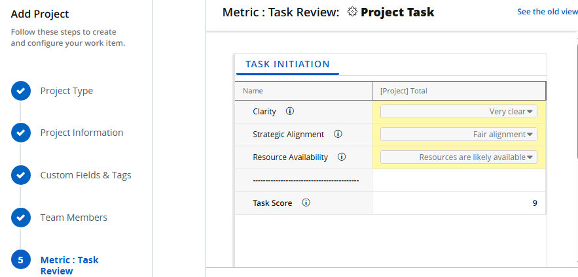This screenshot has width=578, height=277.
Task: Go to the Project Information step
Action: pyautogui.click(x=82, y=133)
